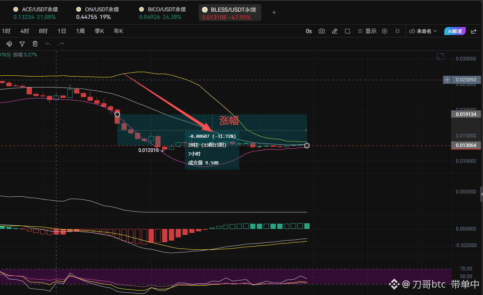The height and width of the screenshot is (295, 483).
Task: Click the 0.030000 price axis value
Action: 466,58
